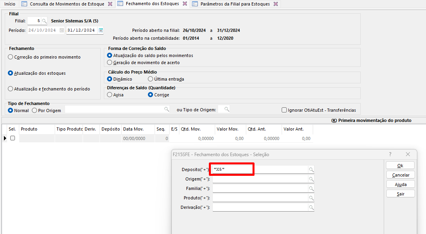Click Sair button in dialog
The height and width of the screenshot is (234, 426).
tap(400, 194)
